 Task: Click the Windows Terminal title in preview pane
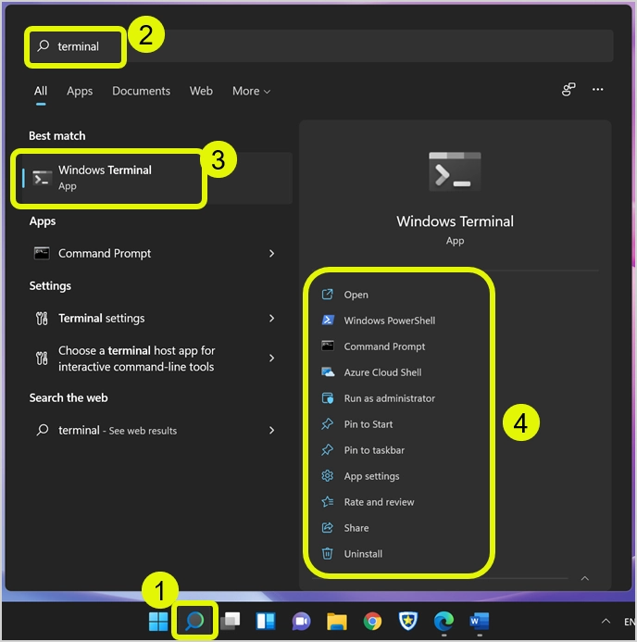pos(455,221)
